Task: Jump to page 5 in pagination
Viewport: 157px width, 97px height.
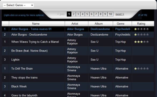Action: (87, 14)
